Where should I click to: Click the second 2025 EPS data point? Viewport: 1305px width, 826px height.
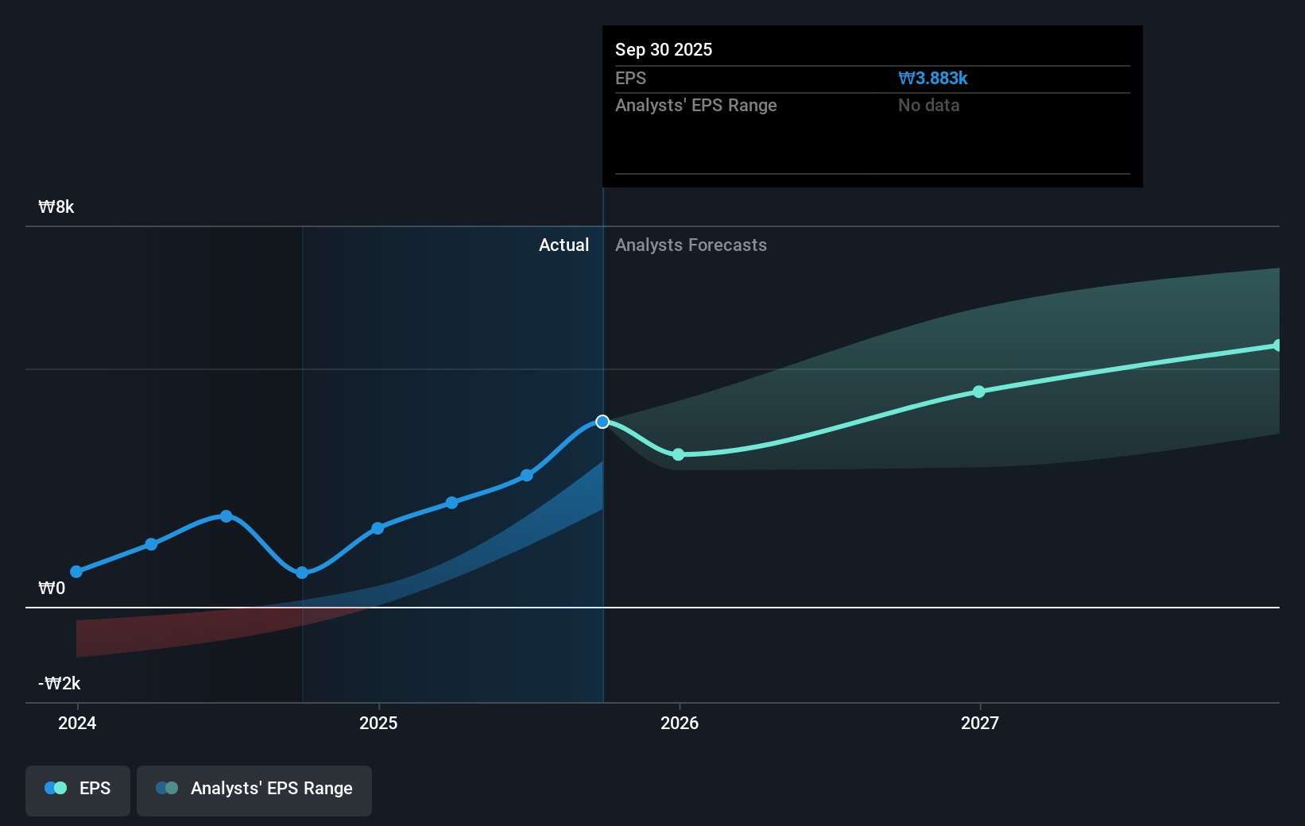point(451,503)
